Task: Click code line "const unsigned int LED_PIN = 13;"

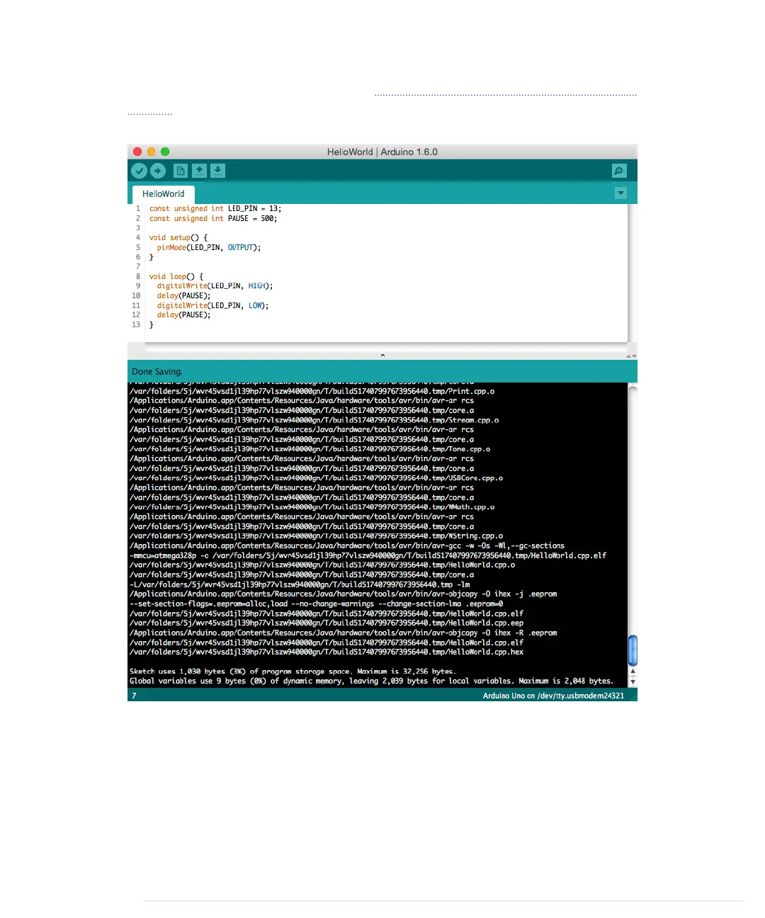Action: point(215,209)
